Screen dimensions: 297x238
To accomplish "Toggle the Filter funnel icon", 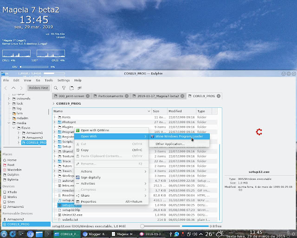I will coord(64,88).
